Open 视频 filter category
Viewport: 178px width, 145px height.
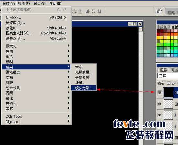pos(36,93)
